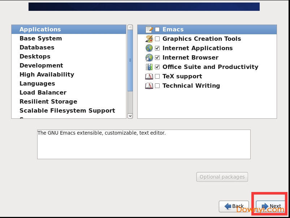Screen dimensions: 290x218
Task: Go back with the Back button
Action: tap(234, 206)
